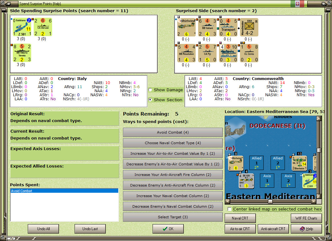Image resolution: width=332 pixels, height=241 pixels.
Task: Click the Avoid Combat (4) button
Action: tap(173, 132)
